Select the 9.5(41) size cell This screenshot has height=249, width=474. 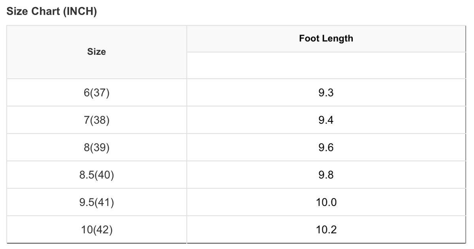coord(97,202)
